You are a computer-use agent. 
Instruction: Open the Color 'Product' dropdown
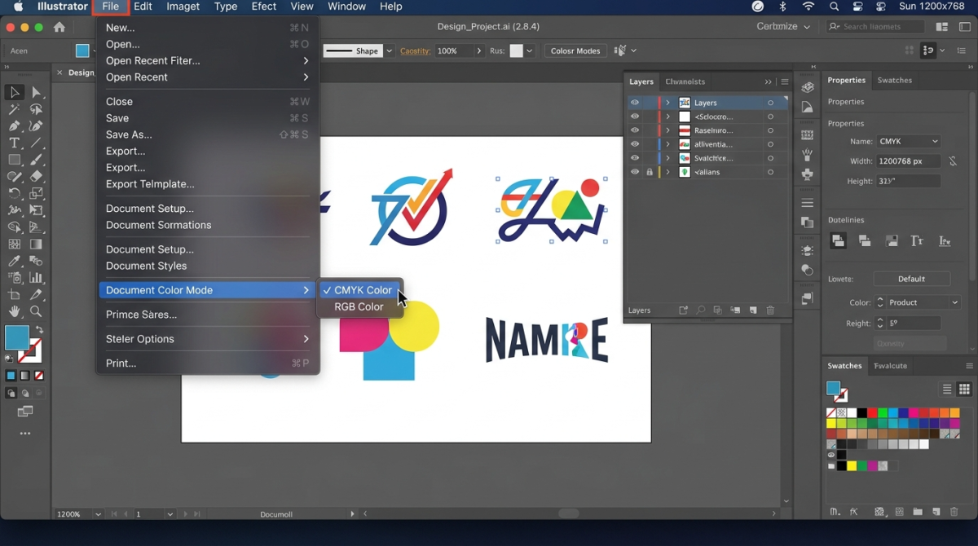click(x=923, y=302)
